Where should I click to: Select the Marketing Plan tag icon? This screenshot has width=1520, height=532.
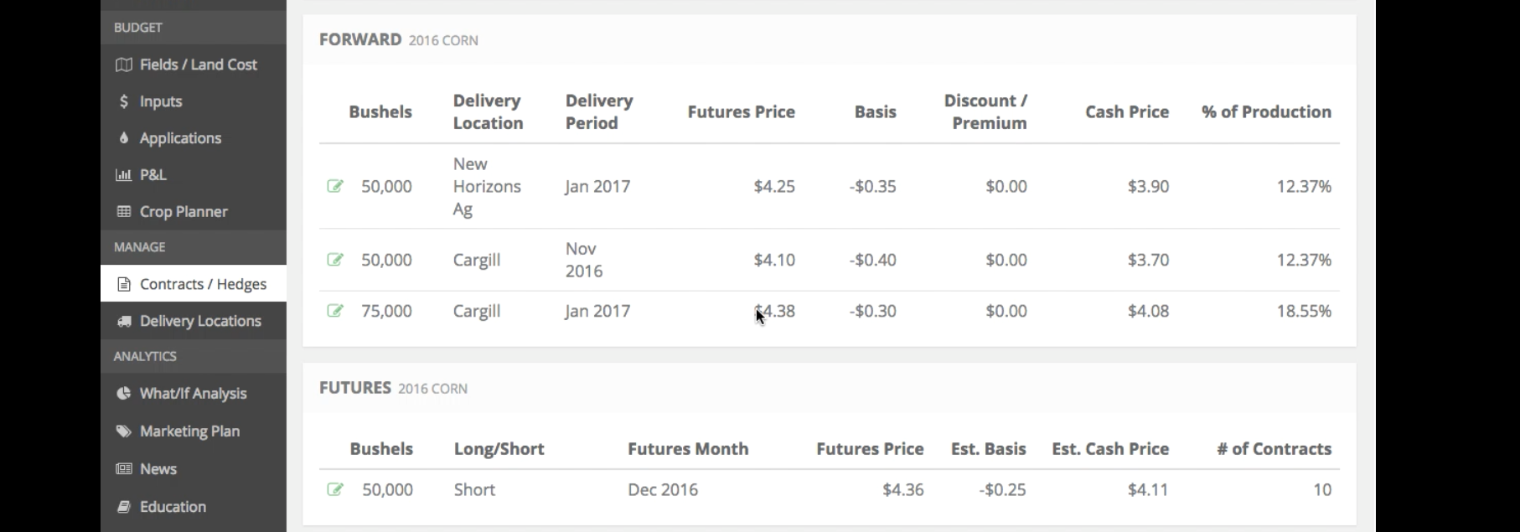(x=123, y=431)
